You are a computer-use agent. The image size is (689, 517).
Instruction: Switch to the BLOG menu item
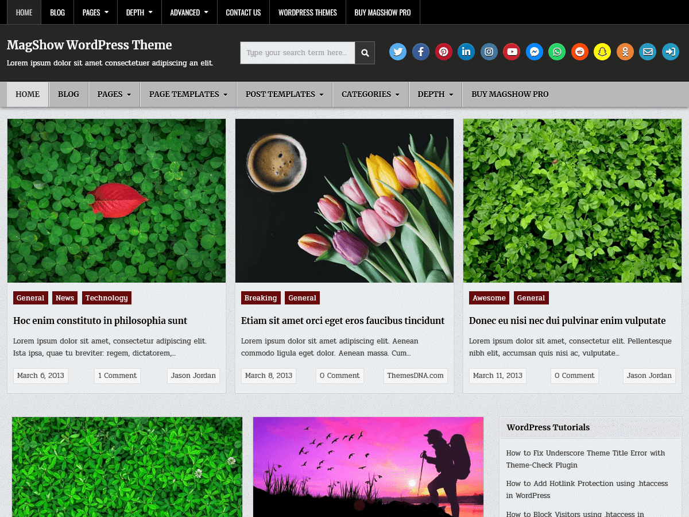point(57,12)
